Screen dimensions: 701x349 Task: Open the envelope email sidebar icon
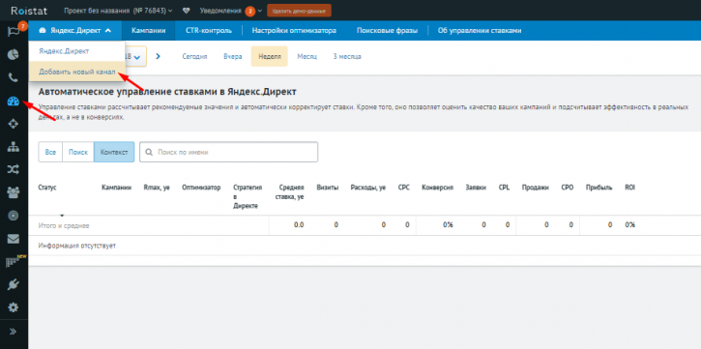pos(14,239)
